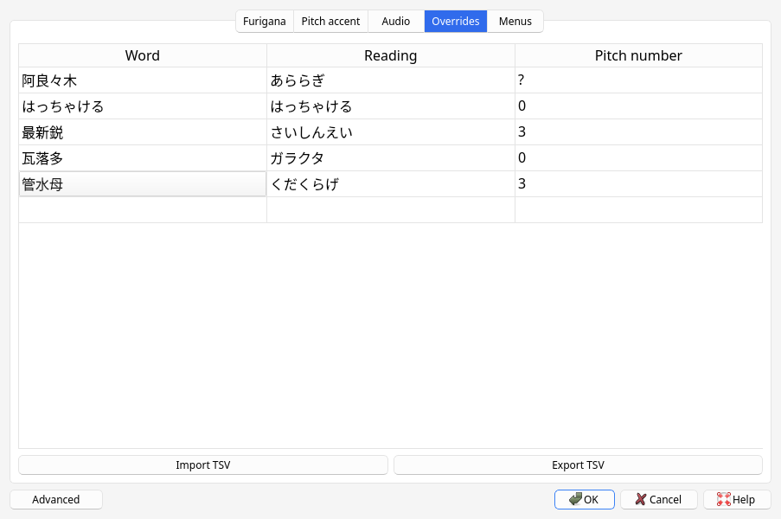The height and width of the screenshot is (519, 781).
Task: Select the word cell containing 阿良々木
Action: click(142, 80)
